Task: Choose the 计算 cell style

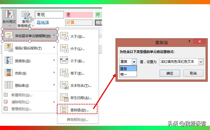Action: 79,22
